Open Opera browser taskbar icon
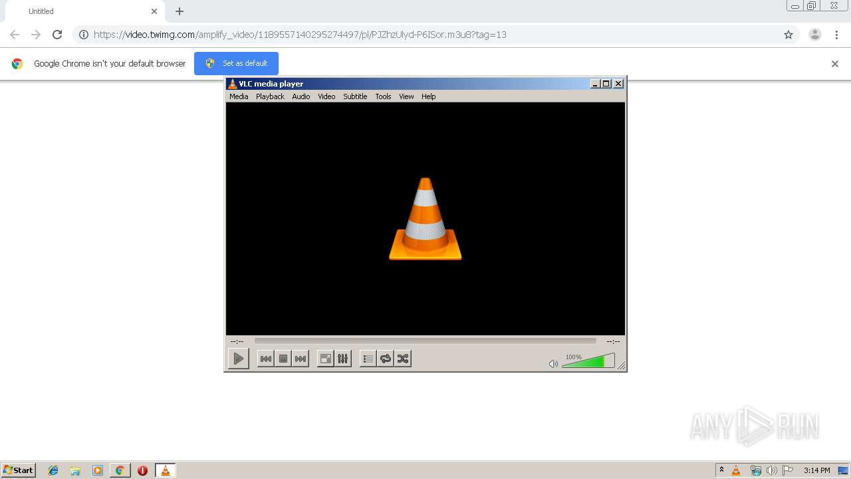This screenshot has width=851, height=479. (142, 470)
